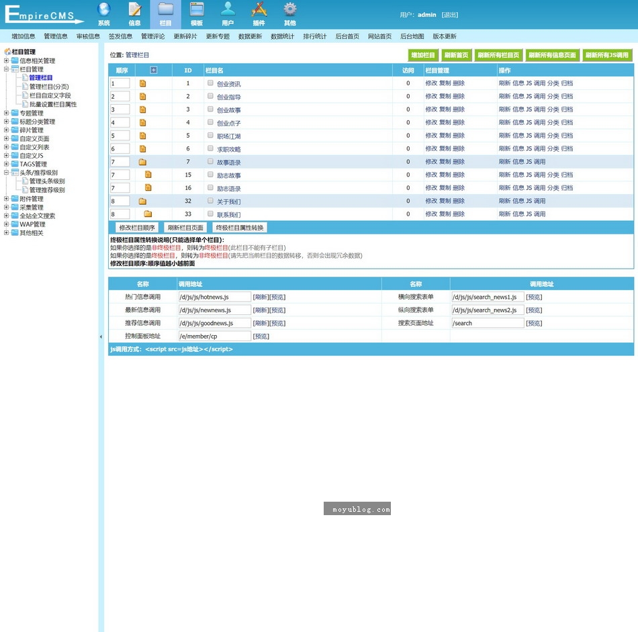Viewport: 638px width, 632px height.
Task: Click the folder icon for 联系我们 row
Action: pos(148,214)
